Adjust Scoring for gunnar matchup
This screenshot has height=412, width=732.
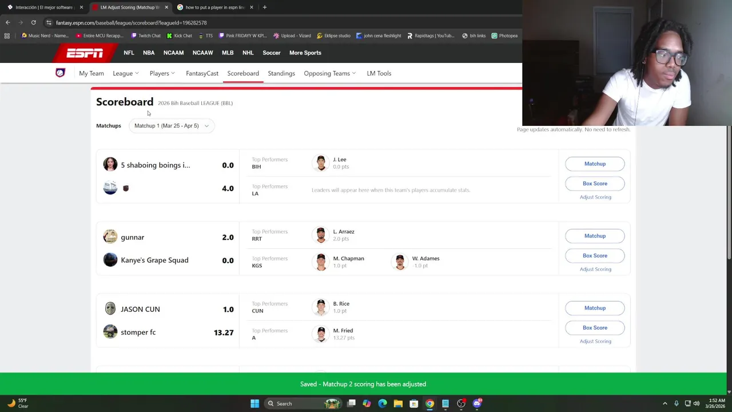(x=595, y=269)
